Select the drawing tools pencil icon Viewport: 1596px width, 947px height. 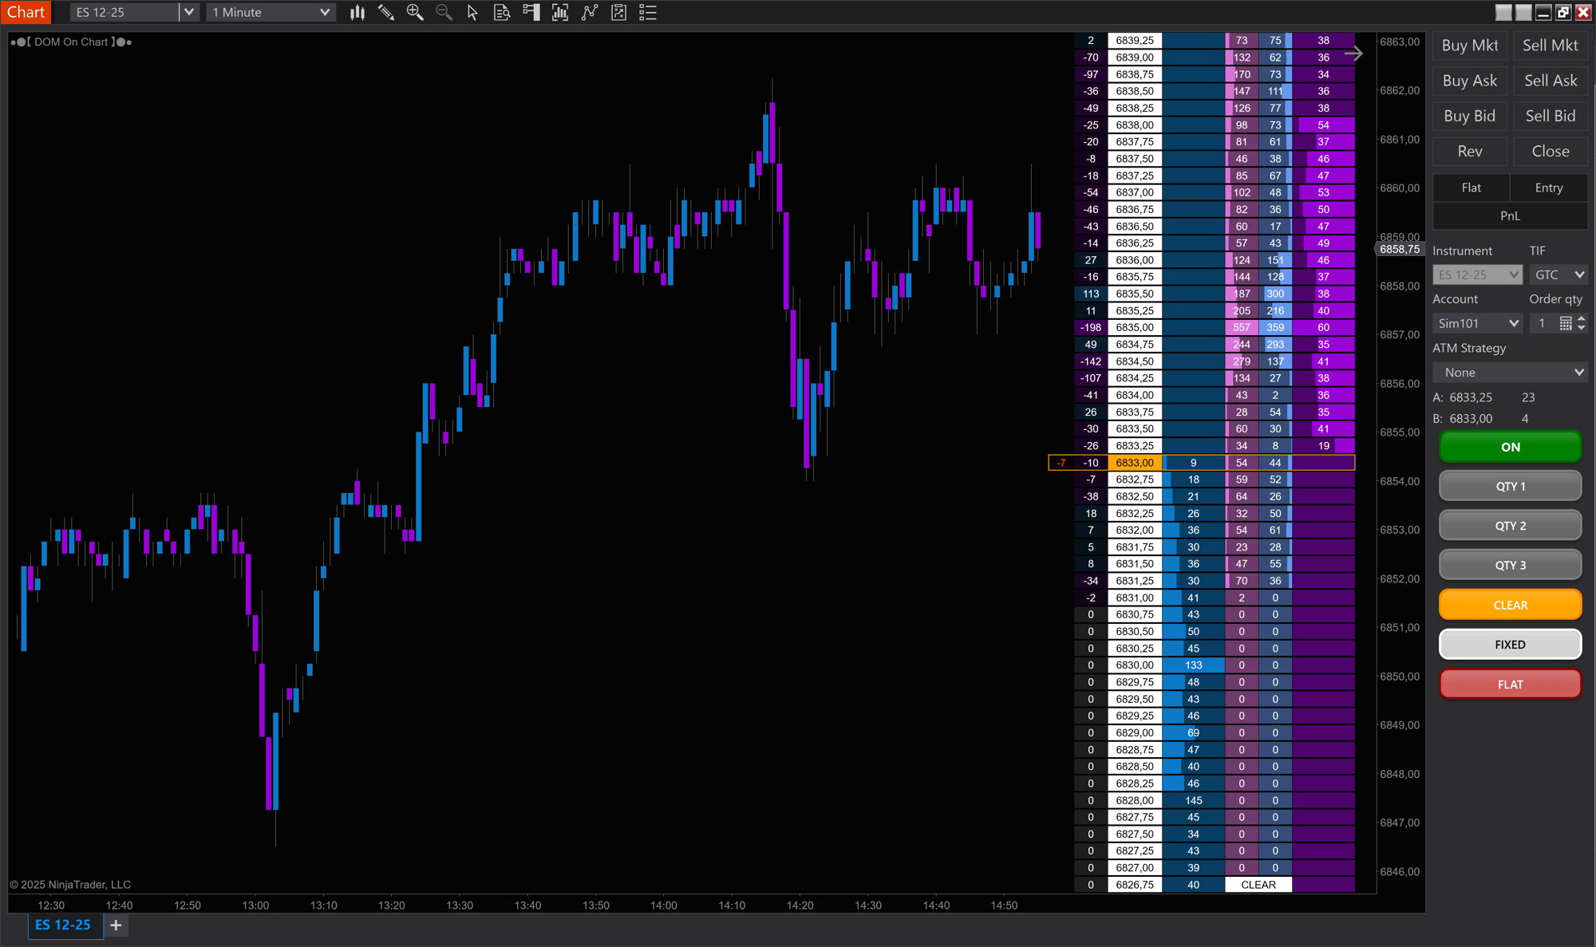[385, 12]
